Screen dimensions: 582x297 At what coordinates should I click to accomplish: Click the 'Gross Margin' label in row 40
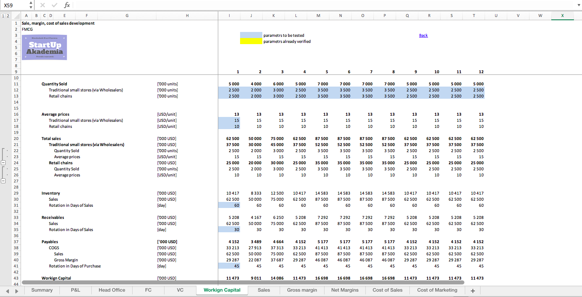click(66, 260)
